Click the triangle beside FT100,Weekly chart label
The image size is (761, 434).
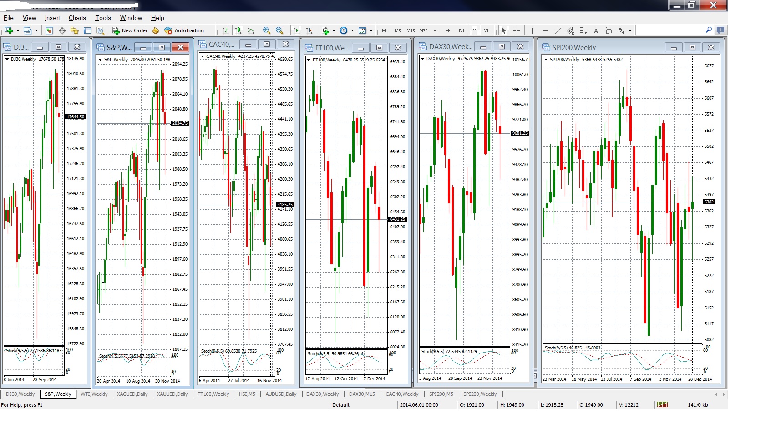coord(309,60)
